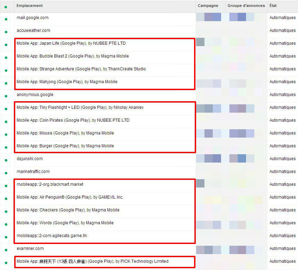The image size is (298, 270).
Task: Click the Coin Pirates placement
Action: tap(73, 120)
